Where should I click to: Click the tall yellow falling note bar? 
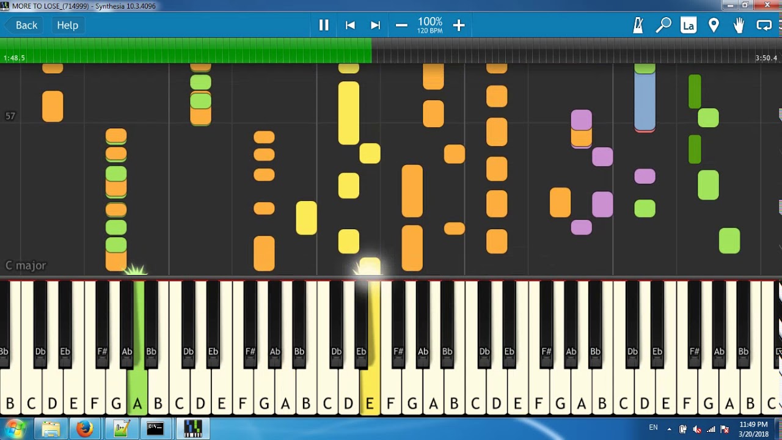pos(349,113)
